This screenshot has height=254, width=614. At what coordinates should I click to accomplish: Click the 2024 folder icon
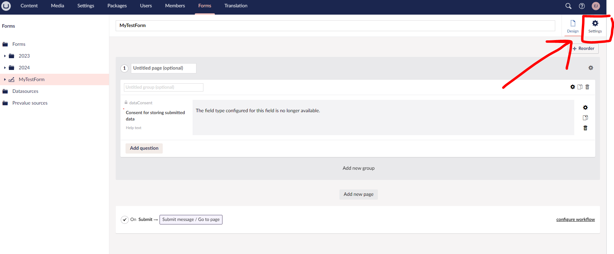click(x=11, y=68)
